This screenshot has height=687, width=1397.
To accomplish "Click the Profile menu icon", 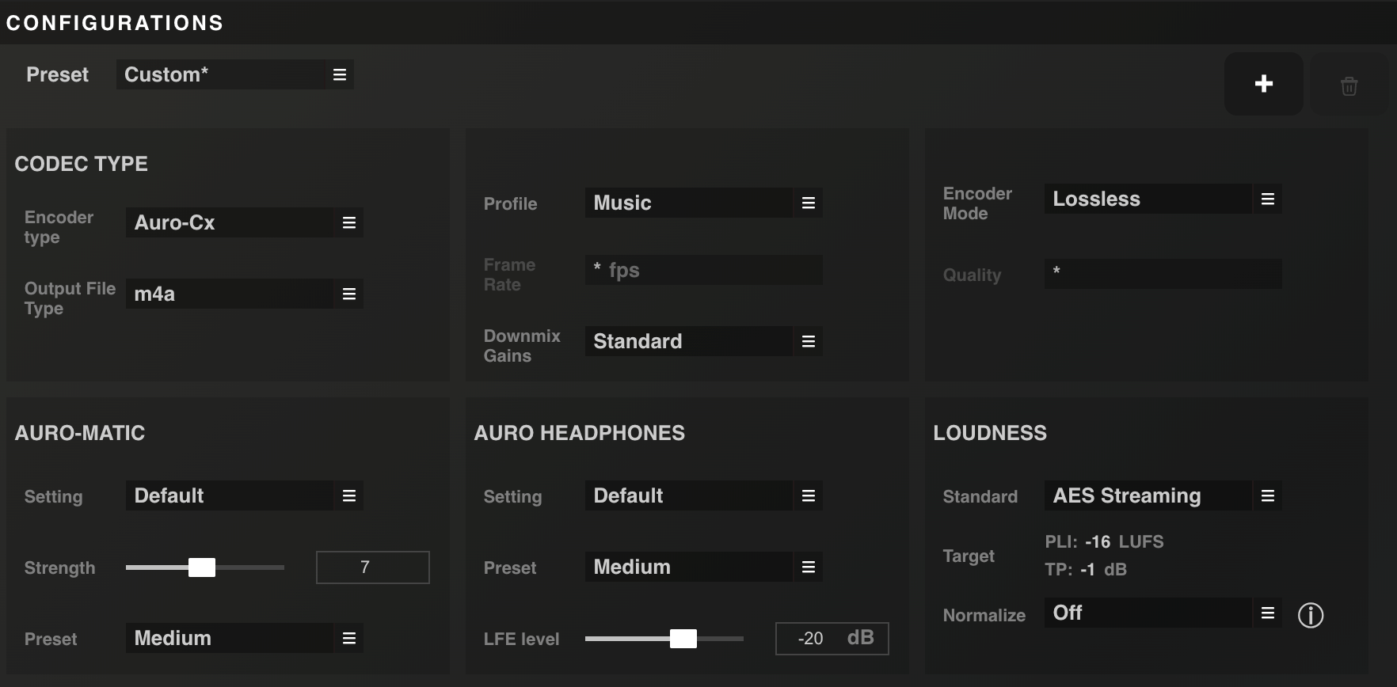I will pyautogui.click(x=809, y=203).
